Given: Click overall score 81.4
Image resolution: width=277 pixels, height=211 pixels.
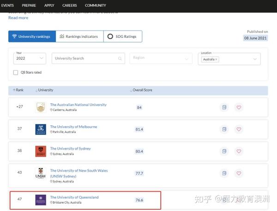Looking at the screenshot, I should [139, 129].
